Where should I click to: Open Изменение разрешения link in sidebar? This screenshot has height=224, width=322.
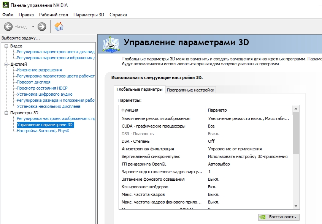39,70
